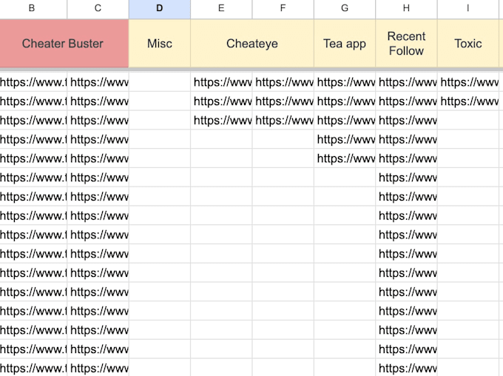The image size is (503, 376).
Task: Select column C header
Action: (x=98, y=9)
